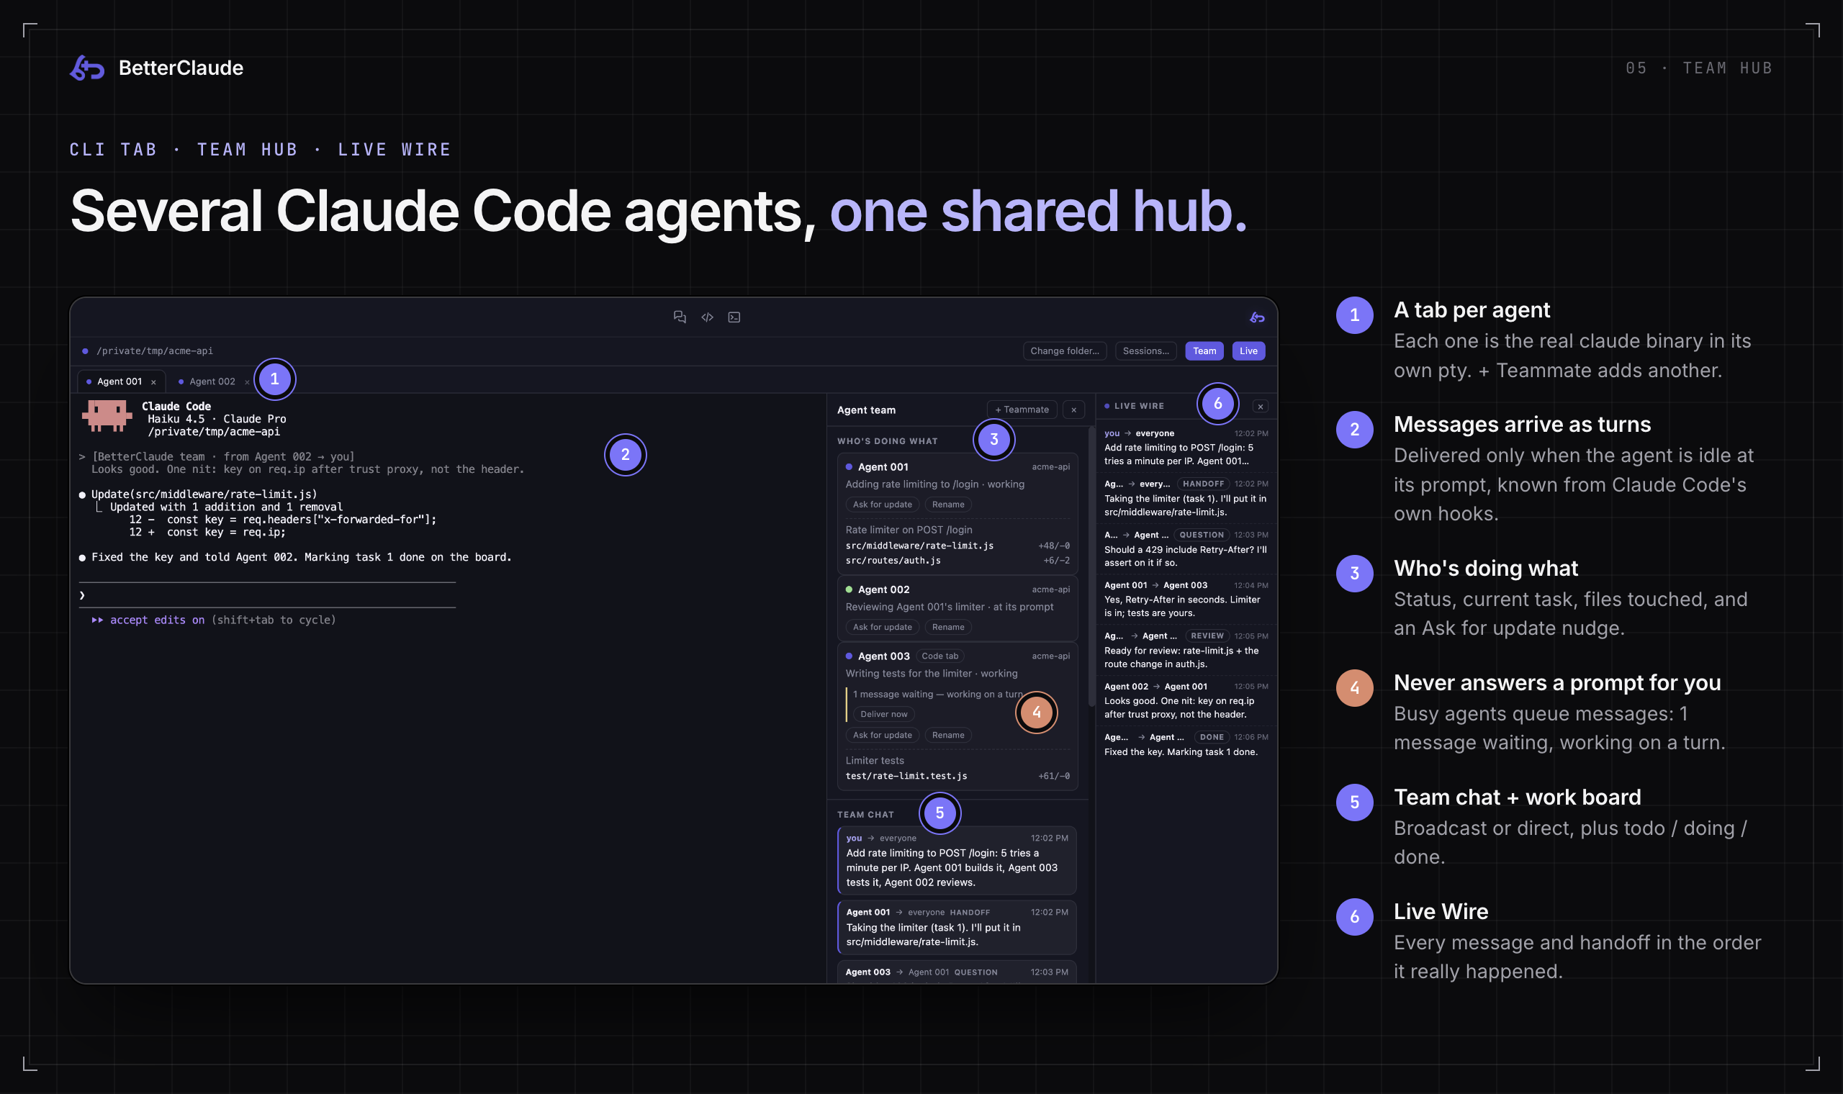
Task: Open the code view icon in the top bar
Action: (707, 317)
